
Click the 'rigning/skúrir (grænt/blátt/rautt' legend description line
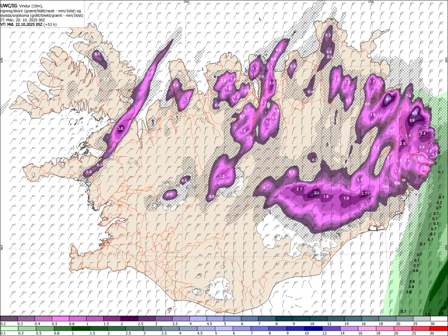[x=41, y=10]
